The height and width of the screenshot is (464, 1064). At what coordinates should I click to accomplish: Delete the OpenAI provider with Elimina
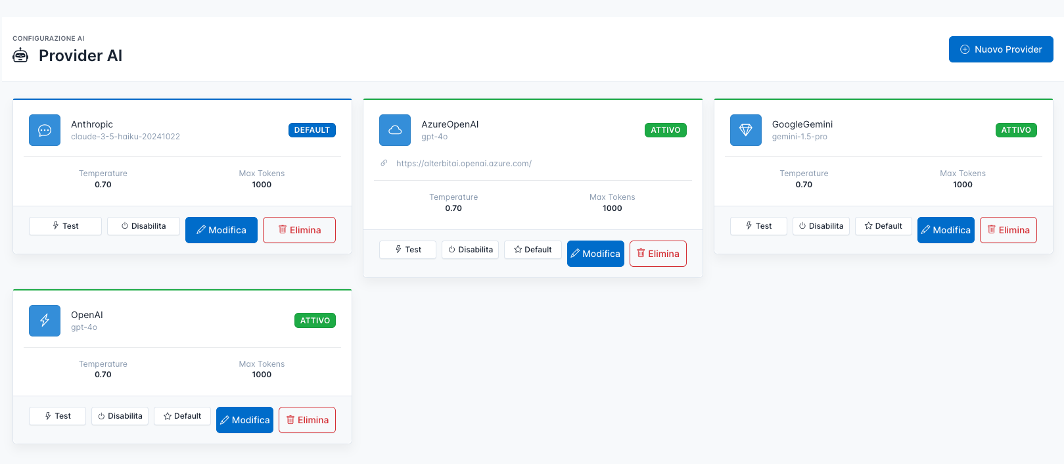point(307,420)
